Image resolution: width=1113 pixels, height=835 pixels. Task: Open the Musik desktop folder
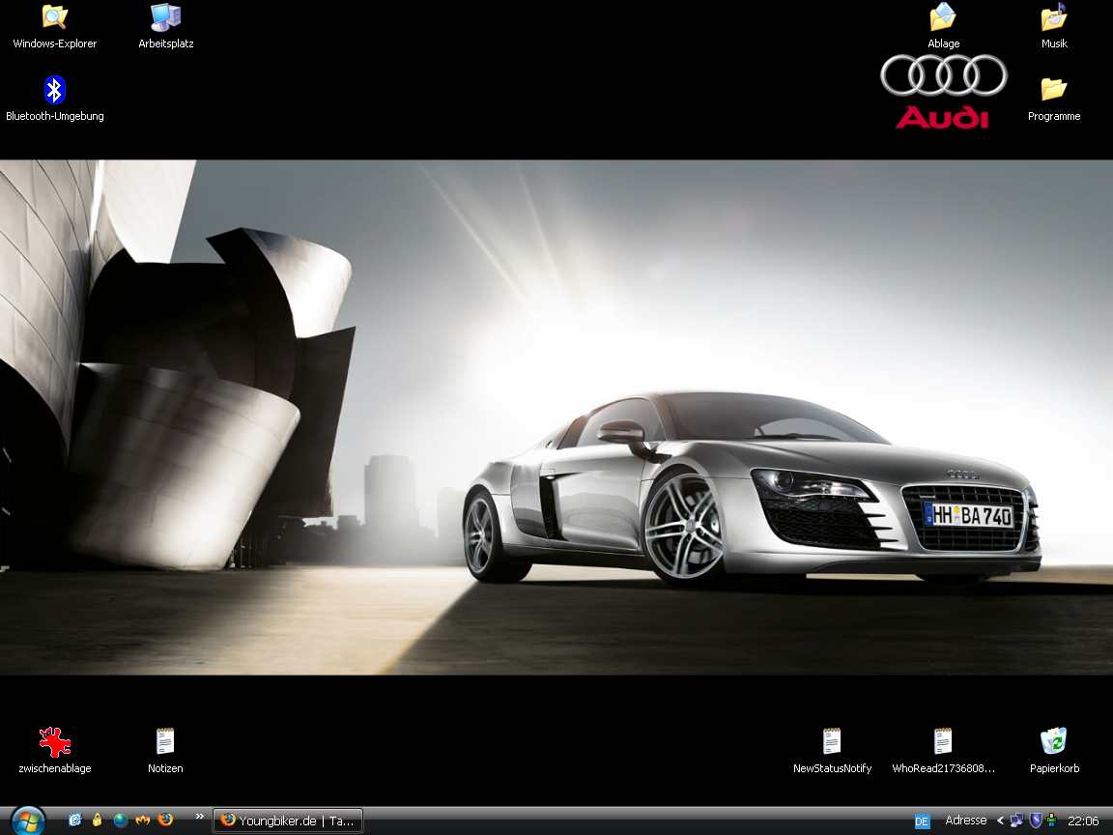[1054, 26]
